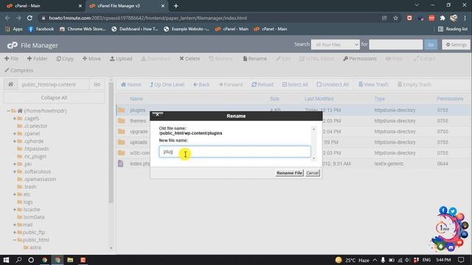Open Windows taskbar search

(x=18, y=260)
